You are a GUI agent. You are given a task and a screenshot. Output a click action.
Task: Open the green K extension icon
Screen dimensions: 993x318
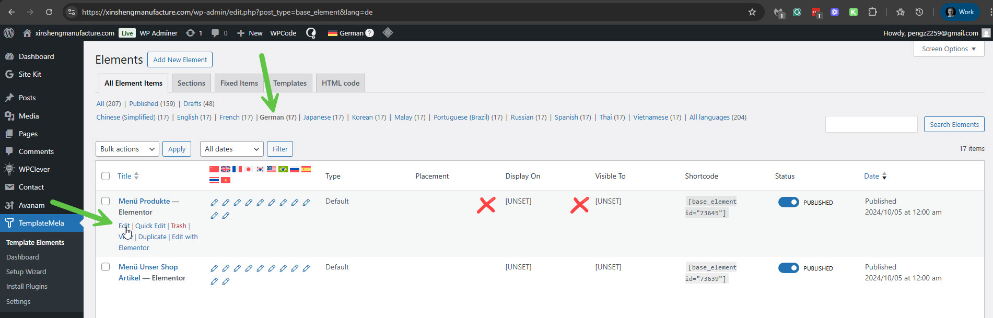point(854,12)
